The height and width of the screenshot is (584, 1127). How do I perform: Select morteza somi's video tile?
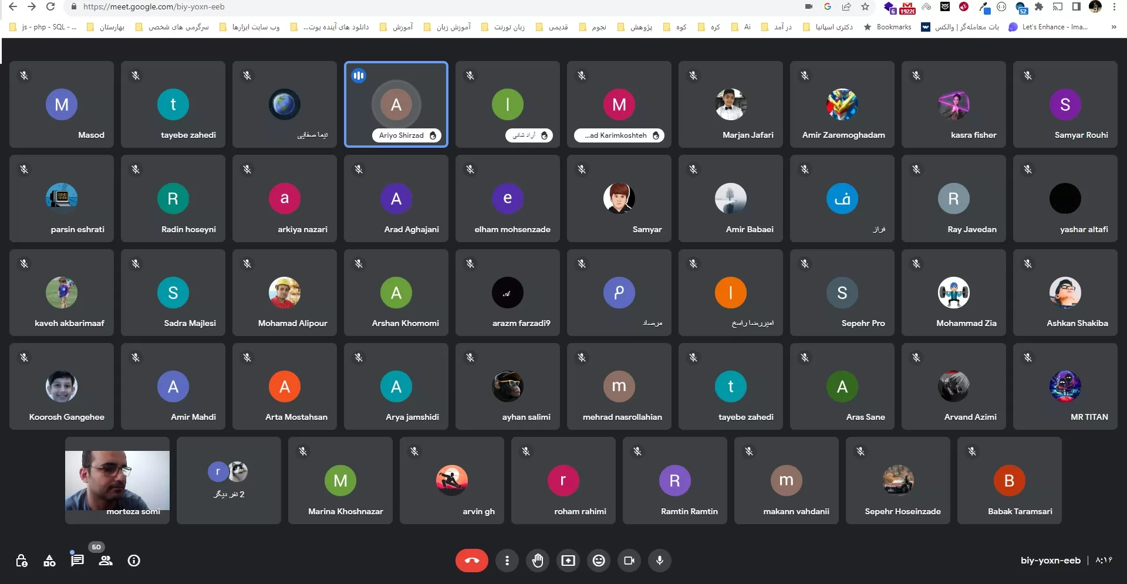coord(117,480)
